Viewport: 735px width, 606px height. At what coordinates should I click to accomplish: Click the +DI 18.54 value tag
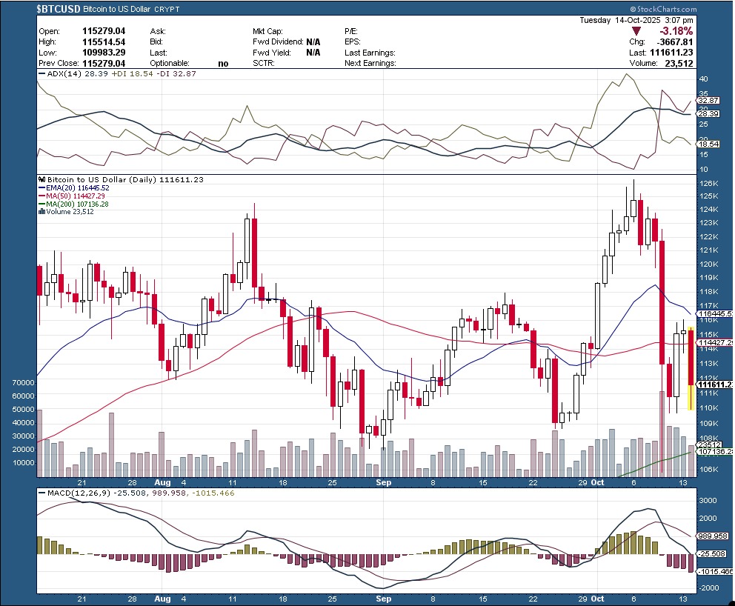[708, 144]
